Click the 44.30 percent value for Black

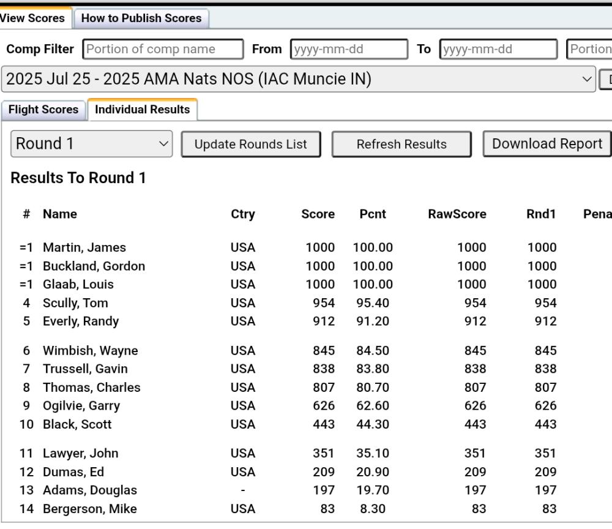[372, 424]
